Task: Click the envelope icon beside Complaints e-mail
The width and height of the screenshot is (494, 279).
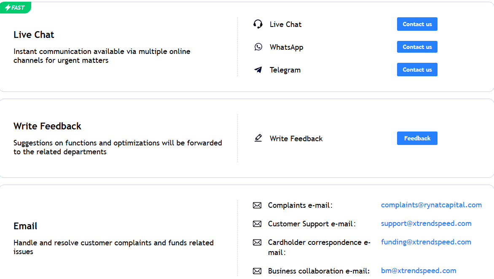Action: point(257,205)
